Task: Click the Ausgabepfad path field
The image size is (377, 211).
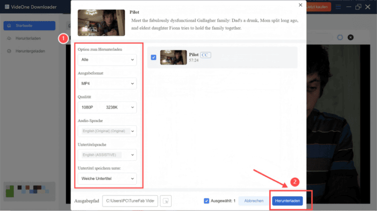Action: click(x=130, y=201)
